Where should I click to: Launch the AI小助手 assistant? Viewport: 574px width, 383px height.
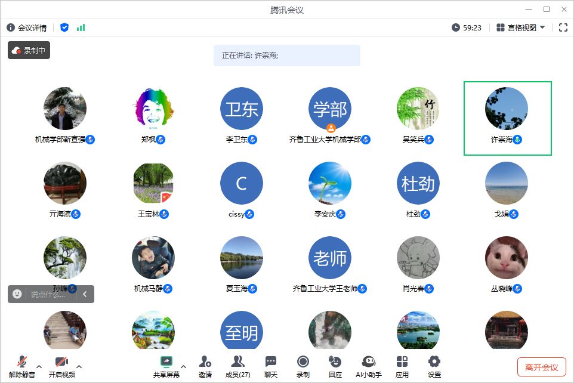pyautogui.click(x=369, y=362)
